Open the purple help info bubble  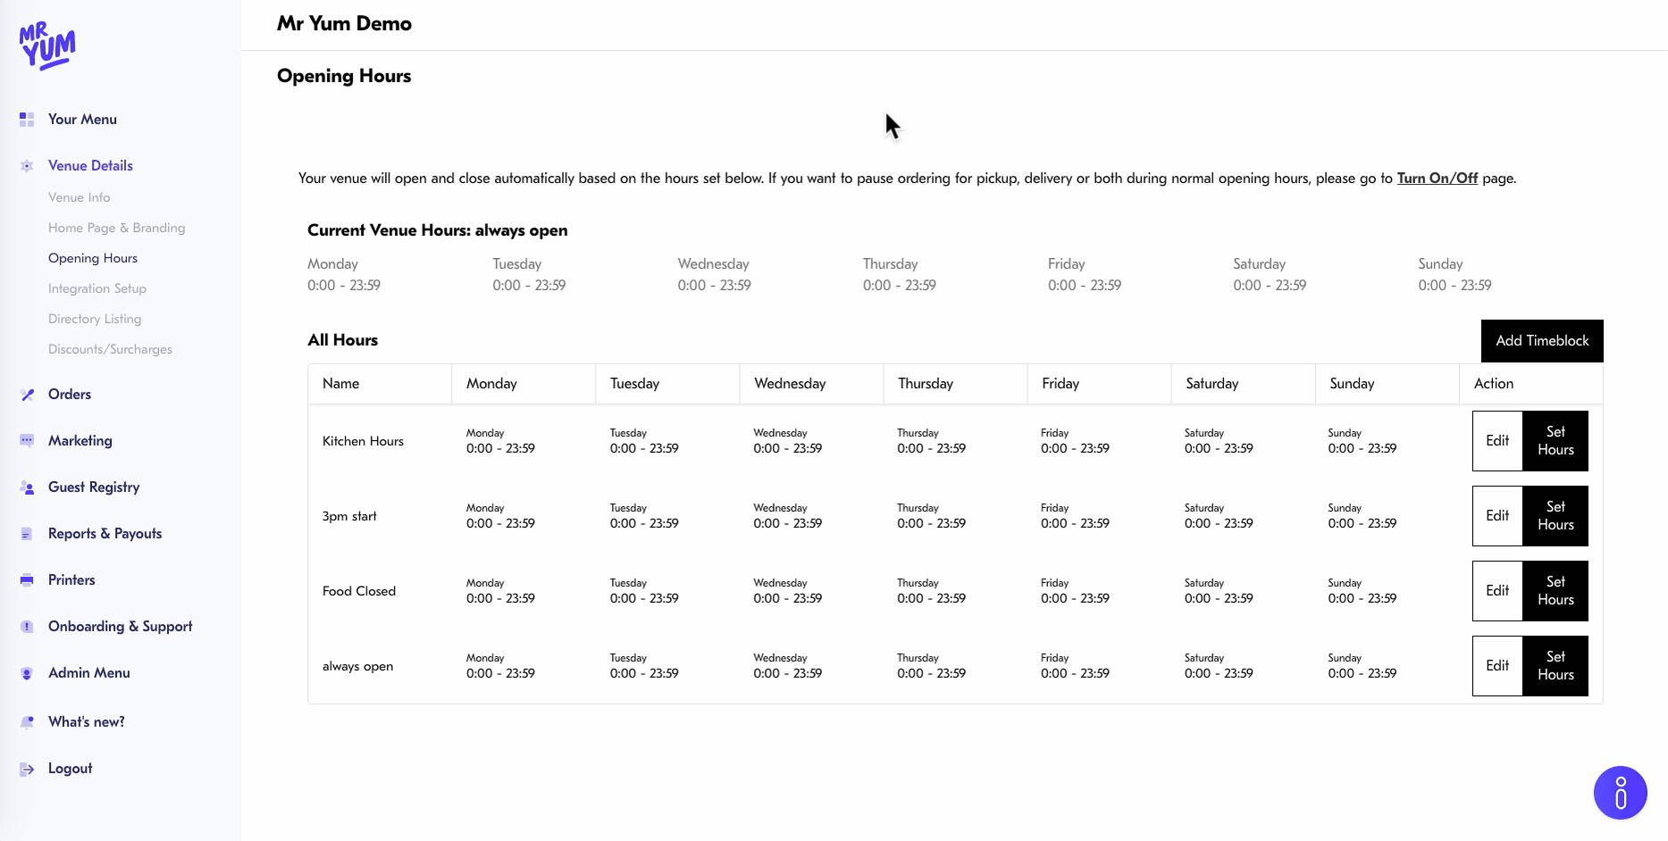tap(1620, 793)
